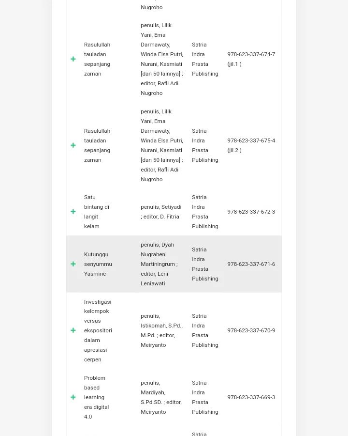Screen dimensions: 348x436
Task: Click the title 'Satu bintang di langit kelam'
Action: point(97,212)
